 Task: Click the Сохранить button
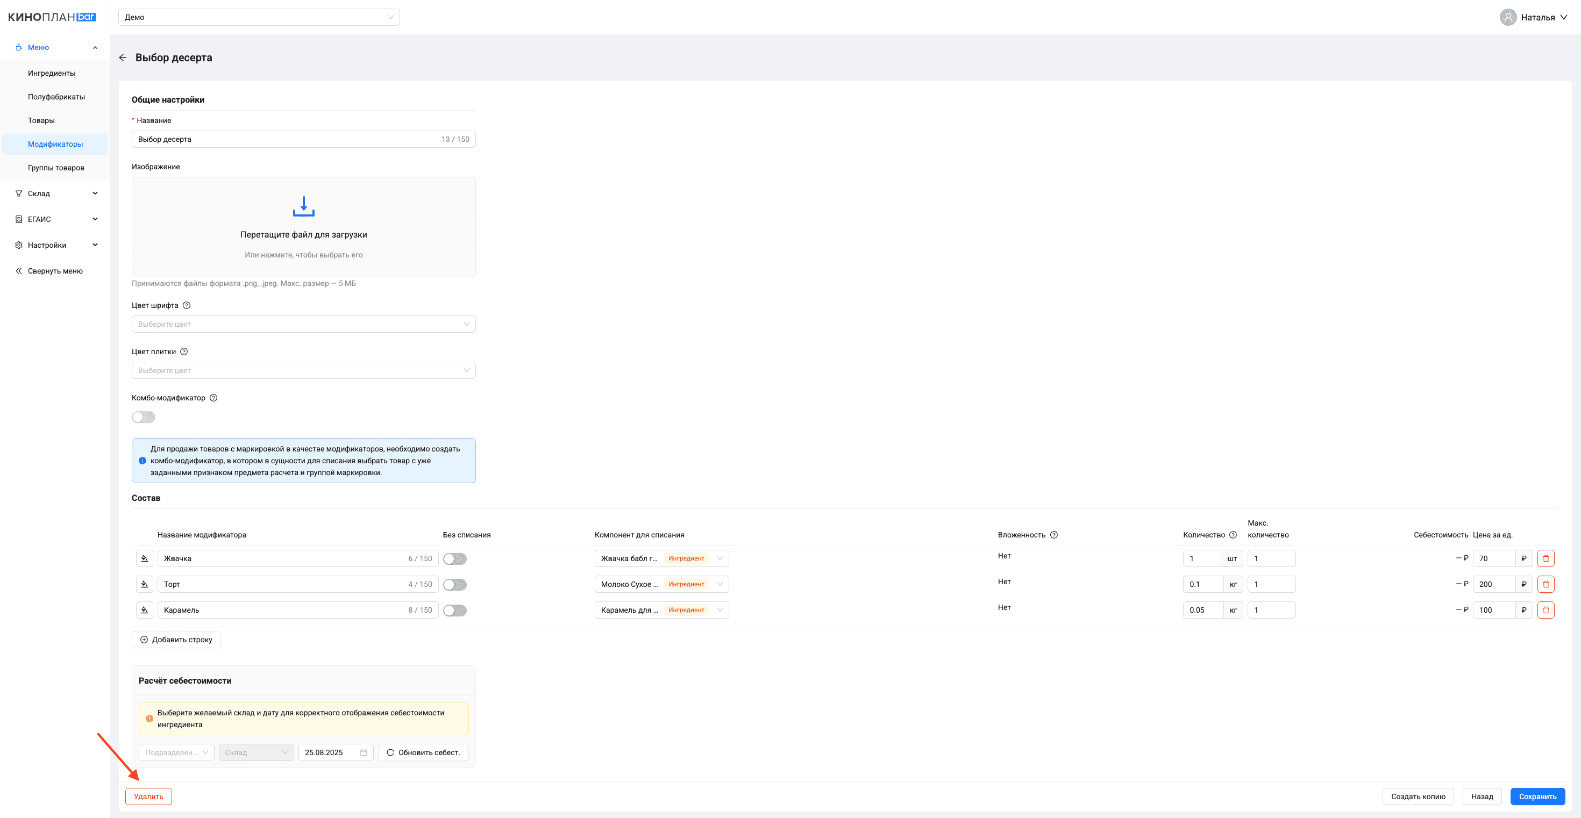(1537, 797)
